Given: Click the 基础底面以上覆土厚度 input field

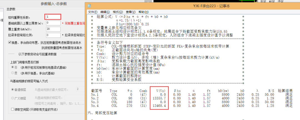Looking at the screenshot, I should coord(53,23).
